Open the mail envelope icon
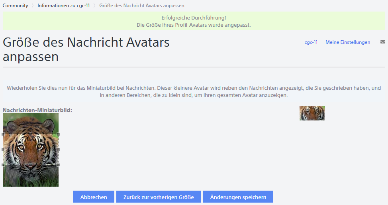 pos(382,42)
